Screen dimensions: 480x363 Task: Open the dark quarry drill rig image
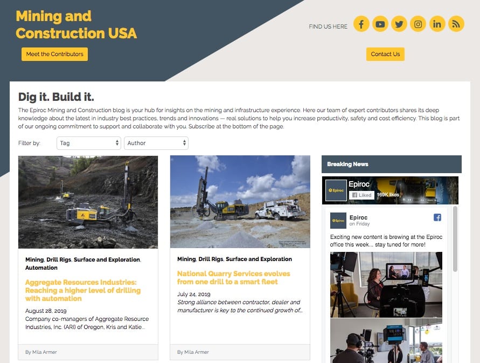click(88, 202)
